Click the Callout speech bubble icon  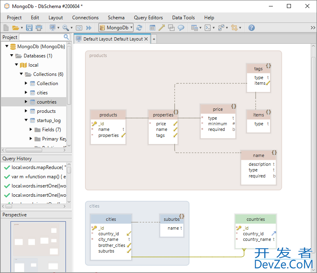[x=181, y=28]
